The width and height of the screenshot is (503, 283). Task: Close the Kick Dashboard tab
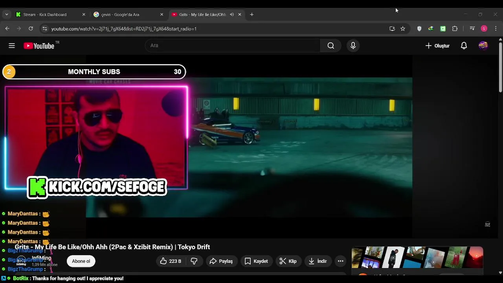[x=84, y=15]
